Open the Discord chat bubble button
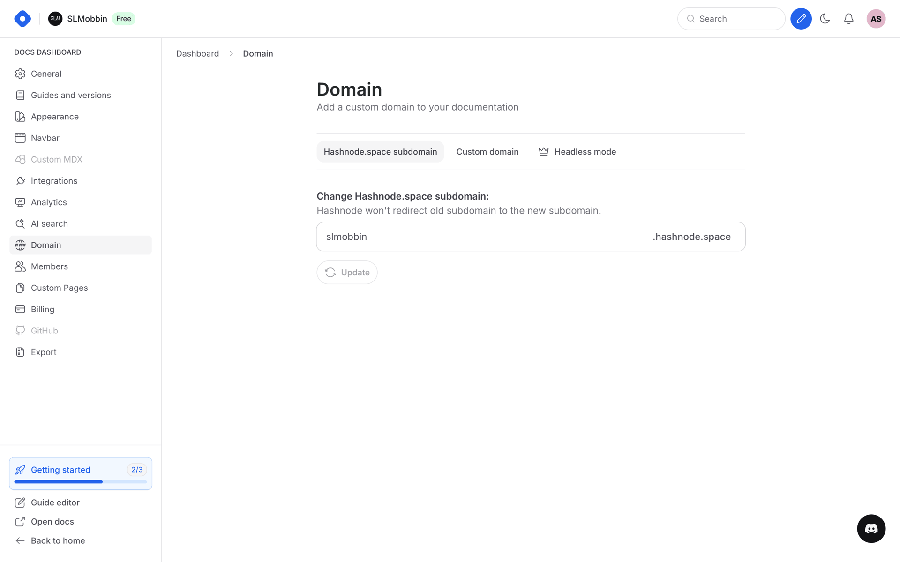 click(x=871, y=529)
